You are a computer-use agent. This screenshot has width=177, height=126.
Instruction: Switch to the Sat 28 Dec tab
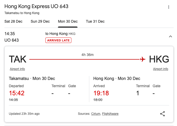[13, 21]
